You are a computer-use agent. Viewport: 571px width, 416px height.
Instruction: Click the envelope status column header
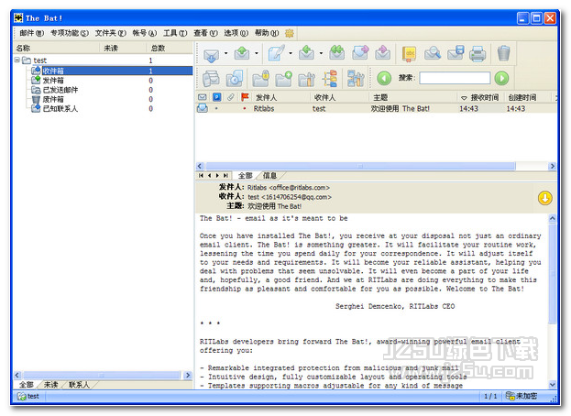(203, 97)
